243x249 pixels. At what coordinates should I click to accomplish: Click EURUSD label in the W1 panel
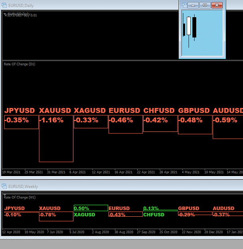(x=119, y=208)
